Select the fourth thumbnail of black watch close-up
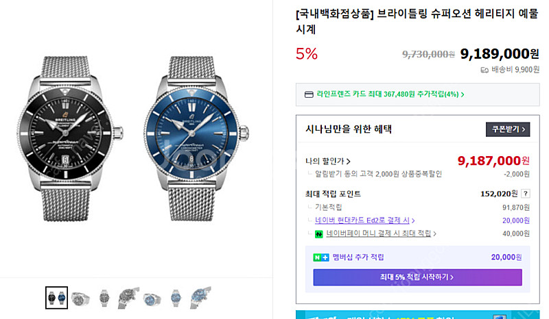The image size is (549, 319). pyautogui.click(x=128, y=298)
